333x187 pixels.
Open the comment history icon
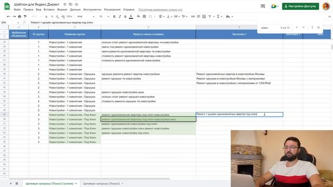pyautogui.click(x=263, y=6)
